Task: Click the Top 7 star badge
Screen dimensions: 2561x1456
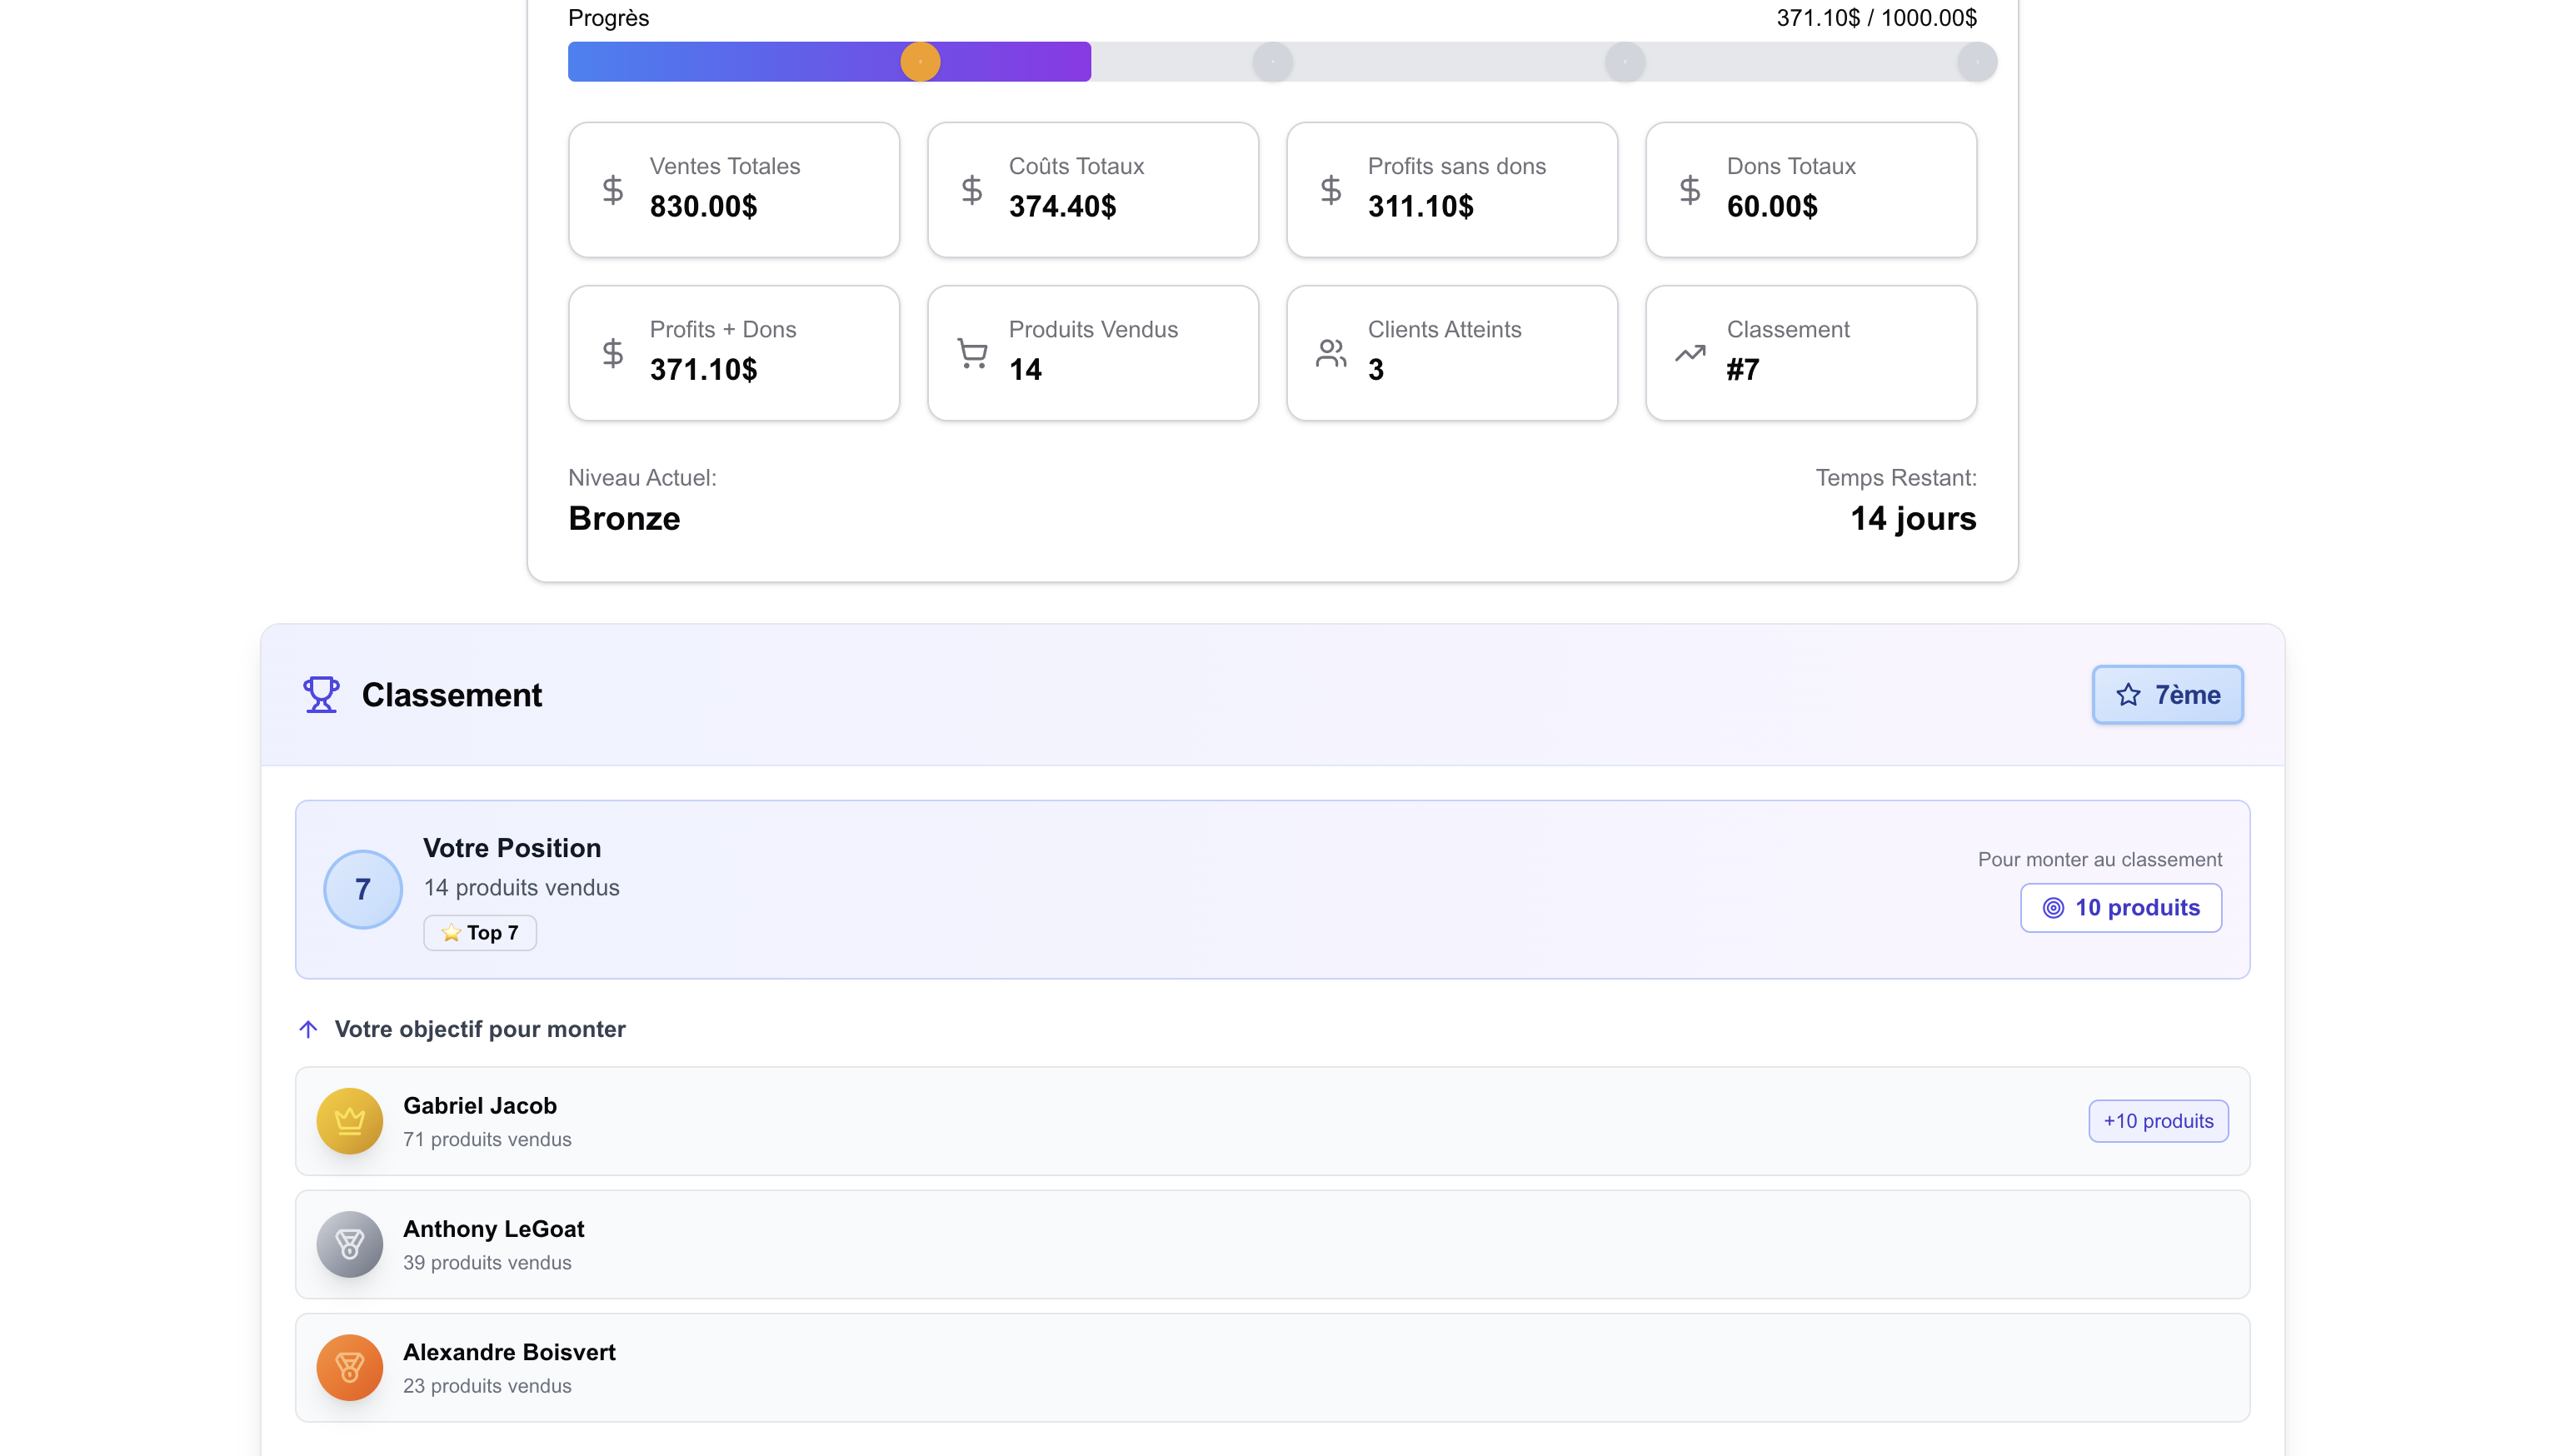Action: pos(479,932)
